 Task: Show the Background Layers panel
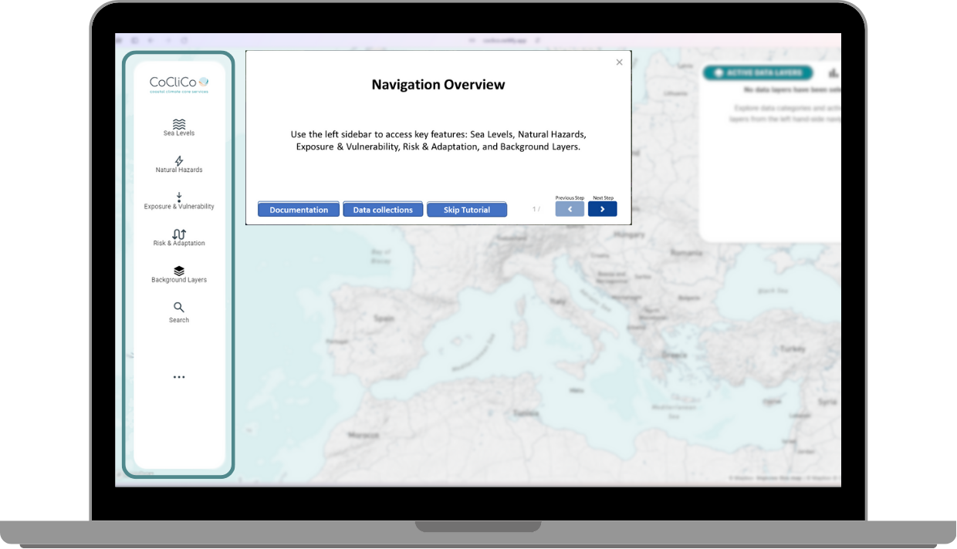[179, 274]
